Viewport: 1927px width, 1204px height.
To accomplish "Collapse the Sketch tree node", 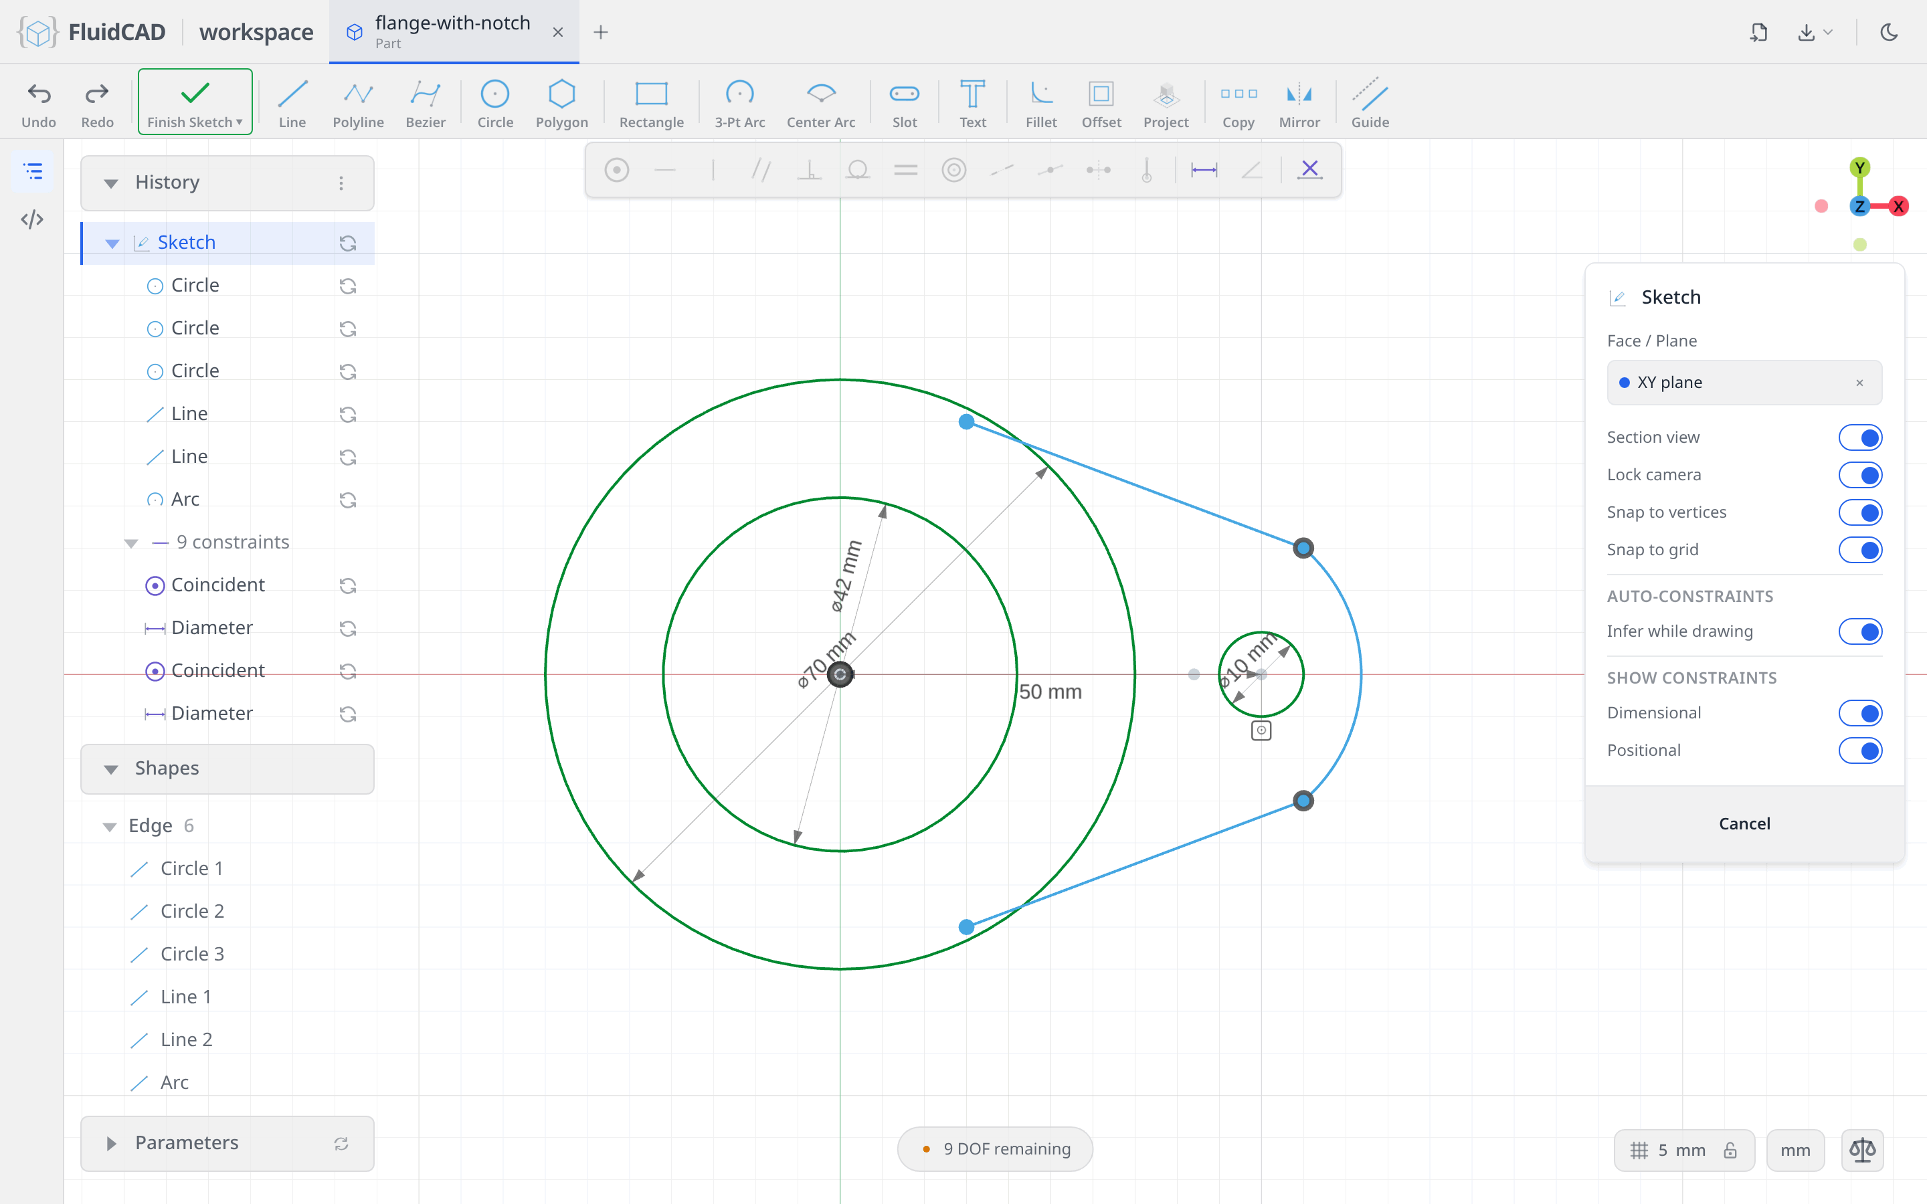I will [112, 243].
